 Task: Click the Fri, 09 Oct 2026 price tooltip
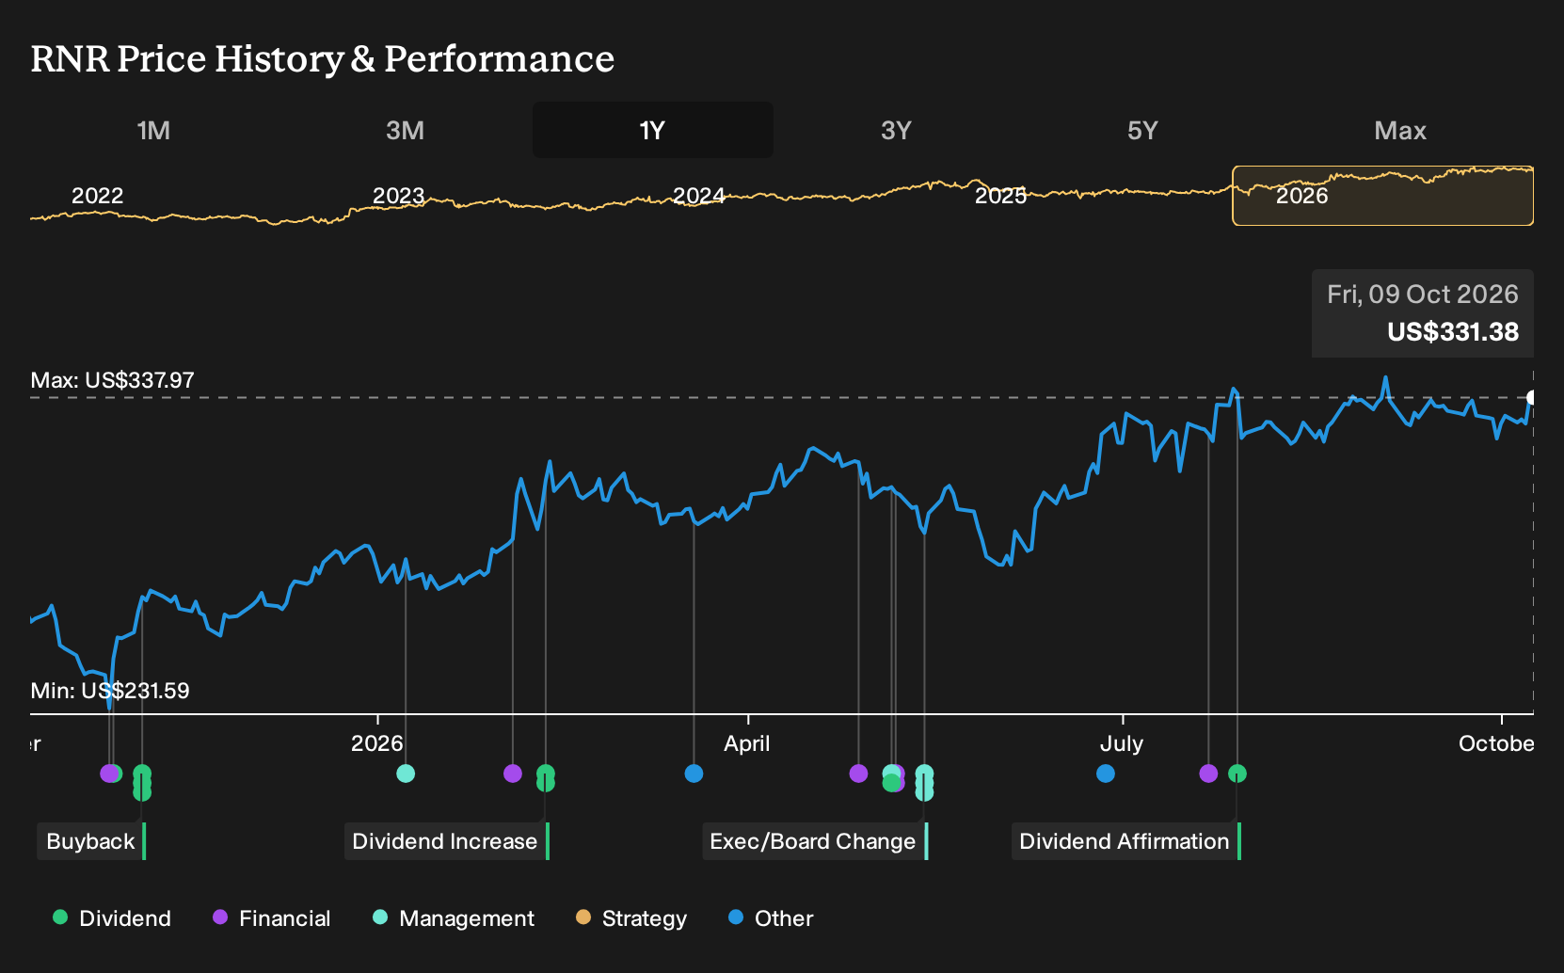pos(1423,313)
